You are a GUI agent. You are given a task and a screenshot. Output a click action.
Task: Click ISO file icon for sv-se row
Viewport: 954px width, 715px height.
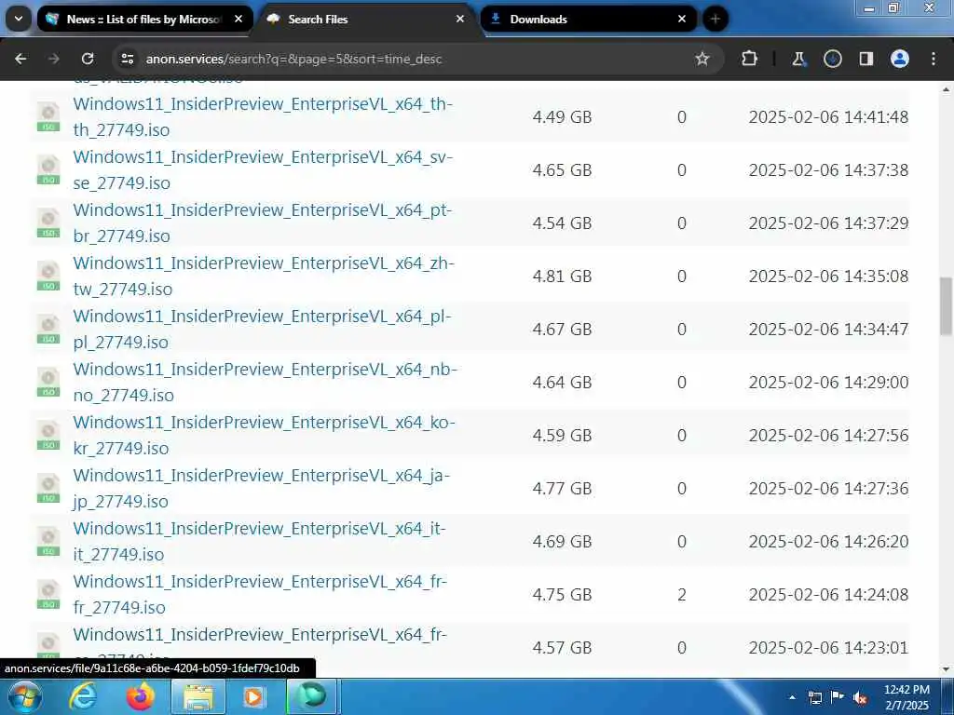point(48,169)
